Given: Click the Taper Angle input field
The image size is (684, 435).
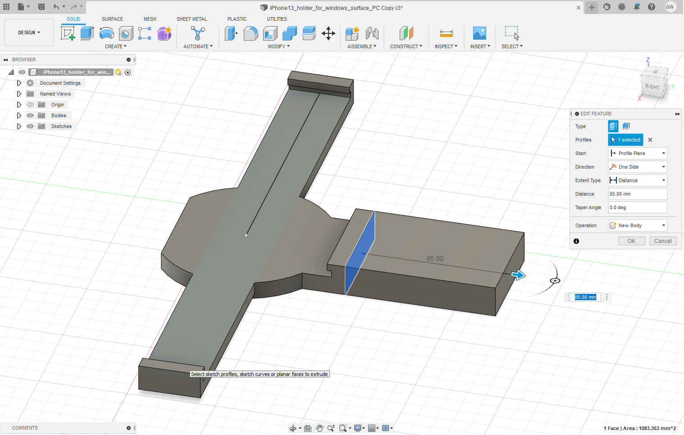Looking at the screenshot, I should (x=637, y=207).
